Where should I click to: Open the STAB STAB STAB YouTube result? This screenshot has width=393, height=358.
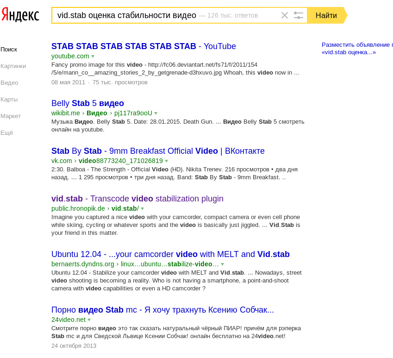[143, 46]
